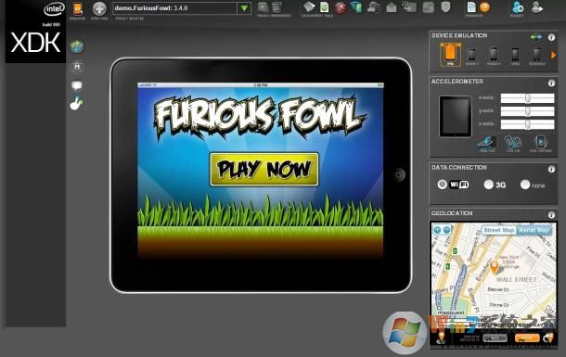Click the delete project trash icon
The height and width of the screenshot is (357, 566).
pos(277,7)
